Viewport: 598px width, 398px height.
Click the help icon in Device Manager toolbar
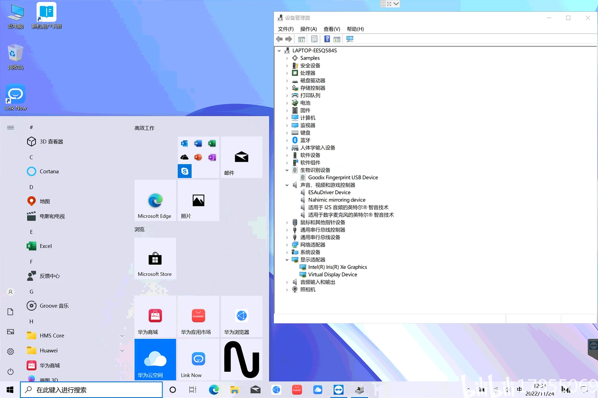click(x=327, y=39)
